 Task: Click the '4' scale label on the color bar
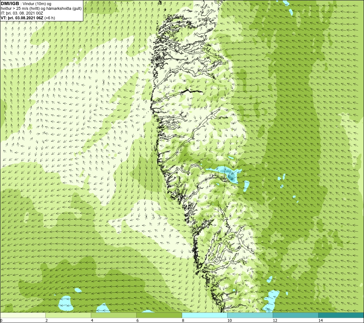92,320
